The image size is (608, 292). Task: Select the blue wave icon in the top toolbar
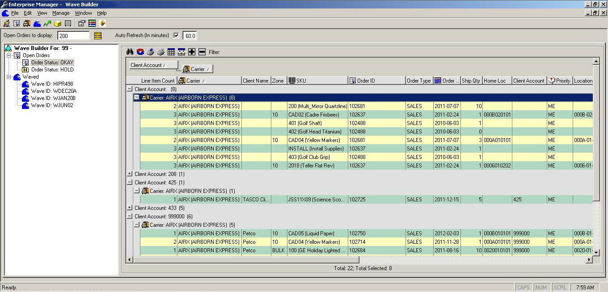click(37, 23)
